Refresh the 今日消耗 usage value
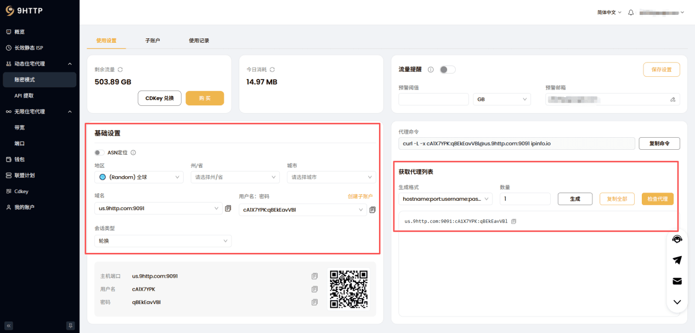This screenshot has height=333, width=695. (272, 70)
